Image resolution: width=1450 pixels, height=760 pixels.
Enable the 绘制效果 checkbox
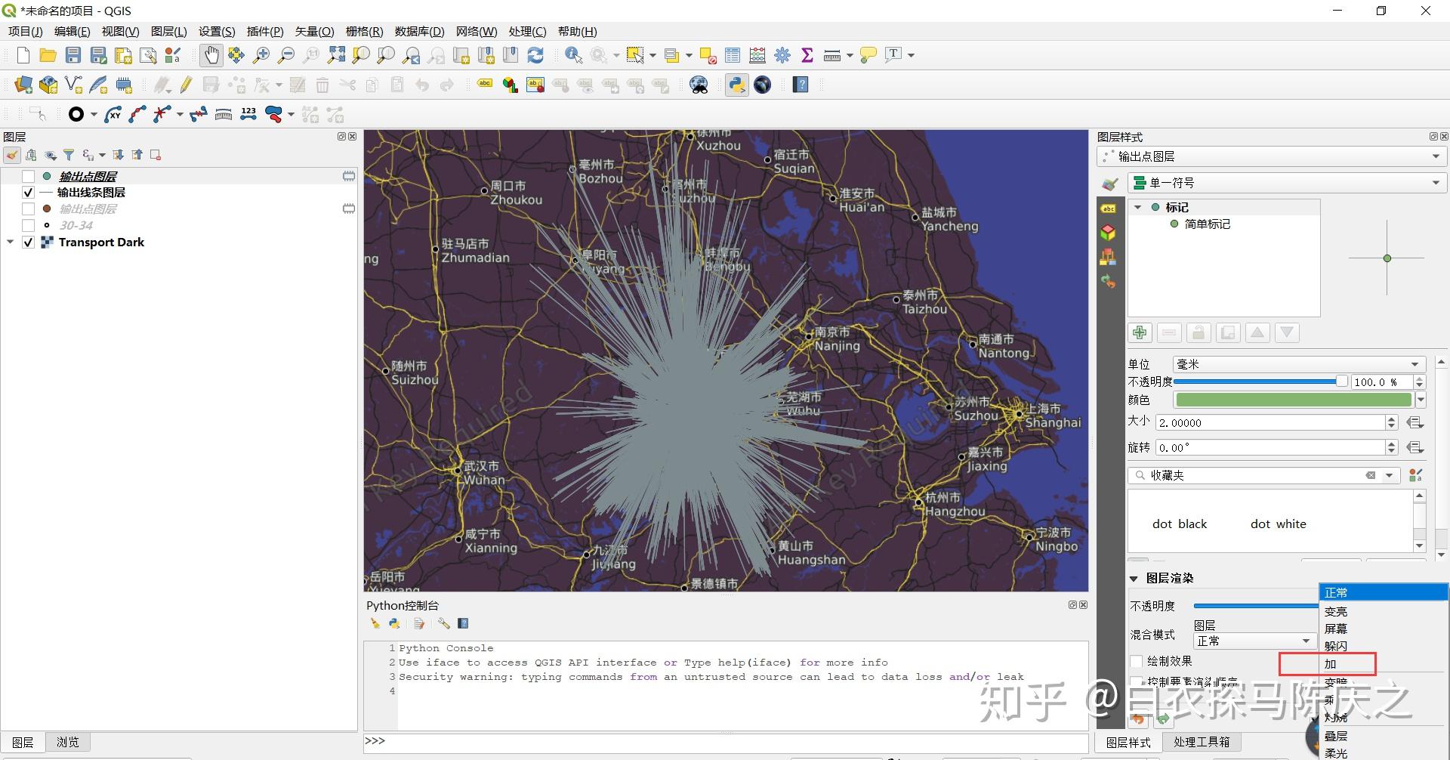[1136, 661]
